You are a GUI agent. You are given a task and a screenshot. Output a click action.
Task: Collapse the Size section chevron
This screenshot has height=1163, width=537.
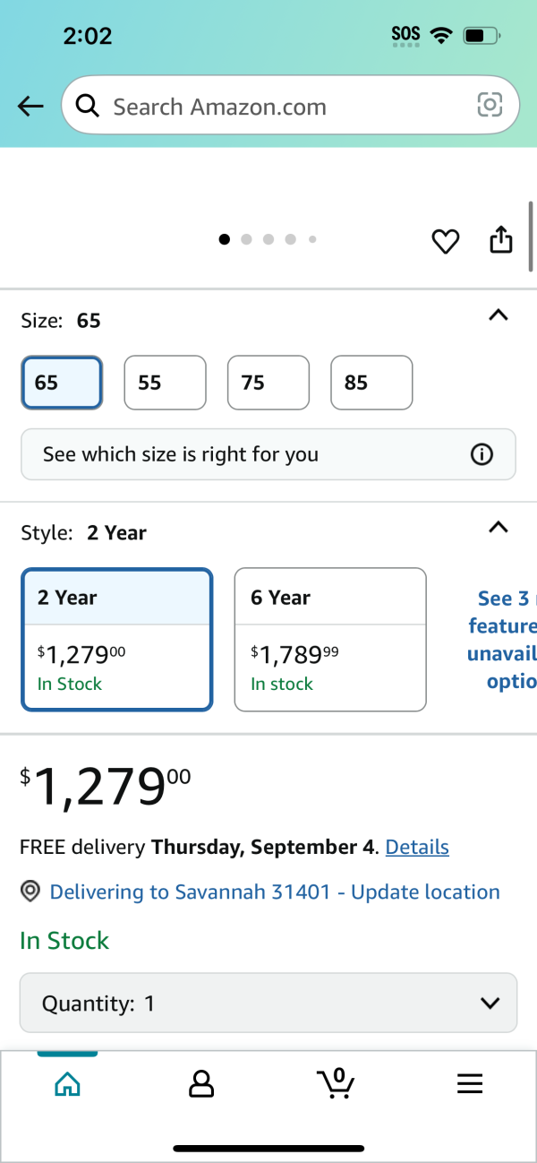click(499, 315)
